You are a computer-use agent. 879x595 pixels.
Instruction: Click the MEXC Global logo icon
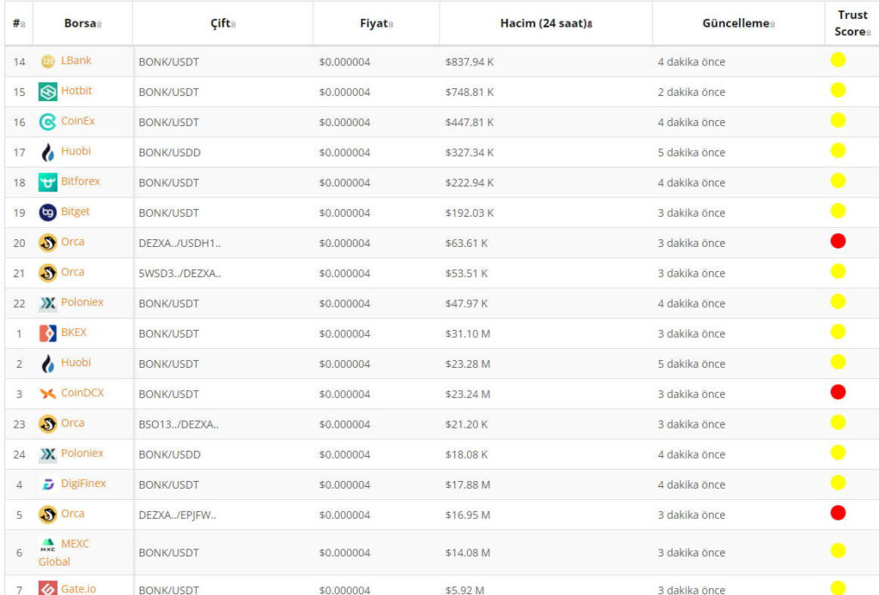click(48, 544)
